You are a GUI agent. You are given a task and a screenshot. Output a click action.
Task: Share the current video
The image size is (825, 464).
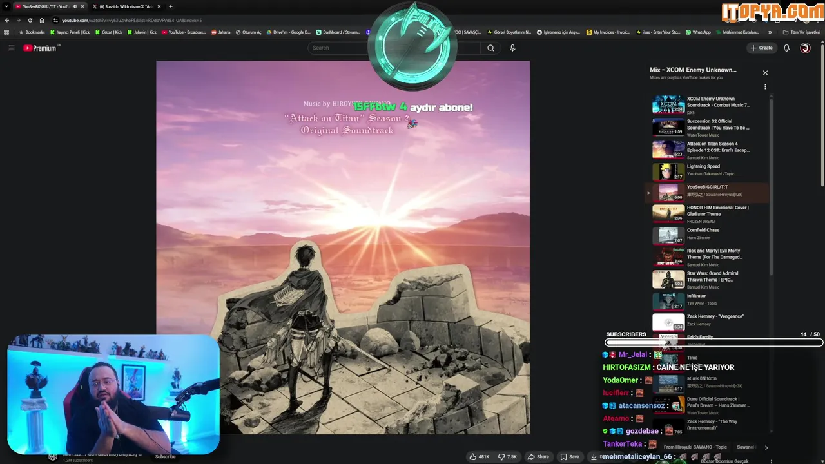click(538, 456)
